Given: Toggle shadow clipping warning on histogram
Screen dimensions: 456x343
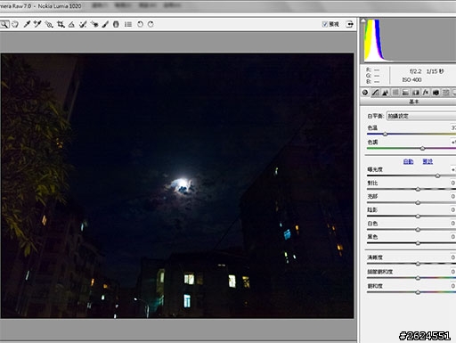Looking at the screenshot, I should point(363,20).
